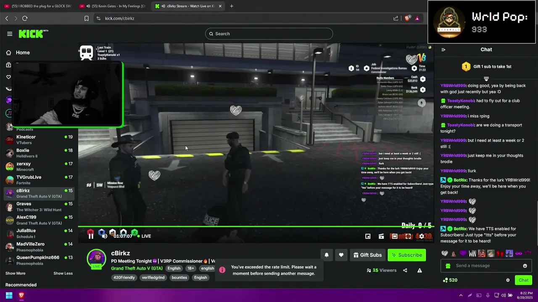Open Windows Start menu

click(9, 295)
